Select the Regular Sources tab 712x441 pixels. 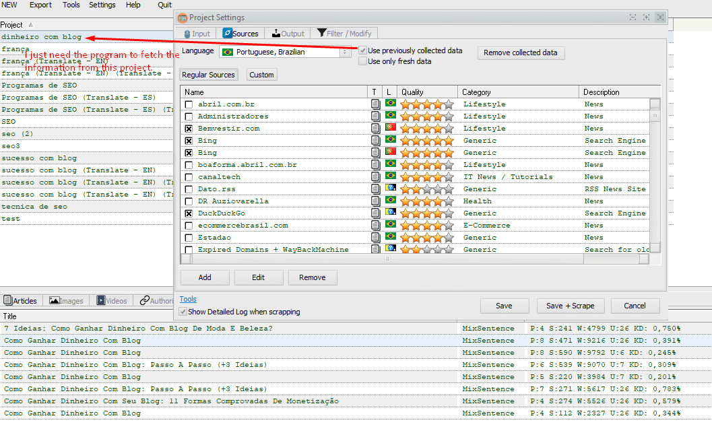208,75
